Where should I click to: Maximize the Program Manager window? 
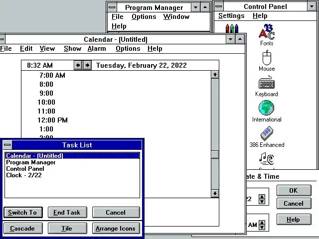point(205,7)
